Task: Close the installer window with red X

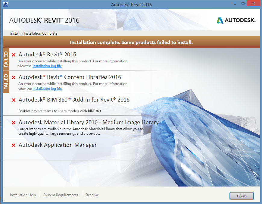Action: [254, 4]
